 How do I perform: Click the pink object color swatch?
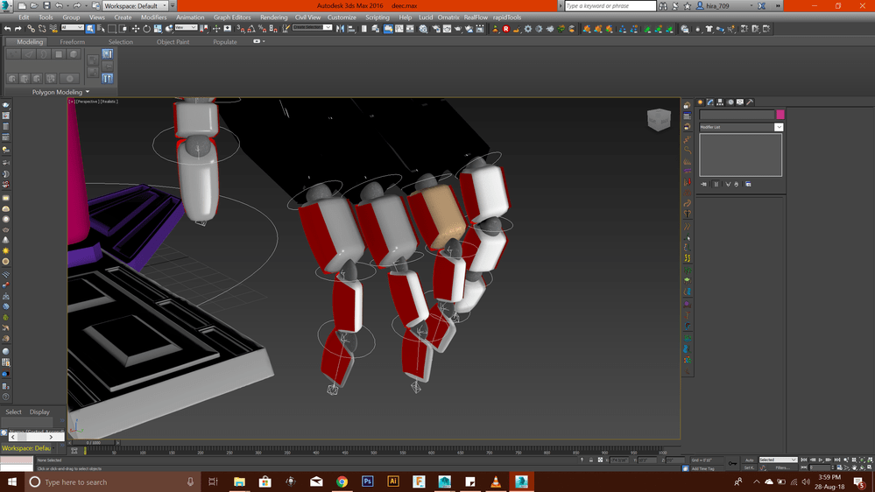pos(780,115)
